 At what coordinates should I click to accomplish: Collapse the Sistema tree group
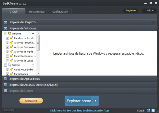click(x=33, y=65)
